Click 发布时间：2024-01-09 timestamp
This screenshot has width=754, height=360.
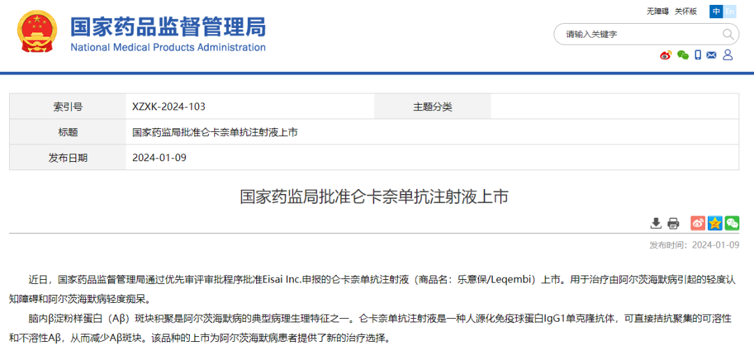694,245
